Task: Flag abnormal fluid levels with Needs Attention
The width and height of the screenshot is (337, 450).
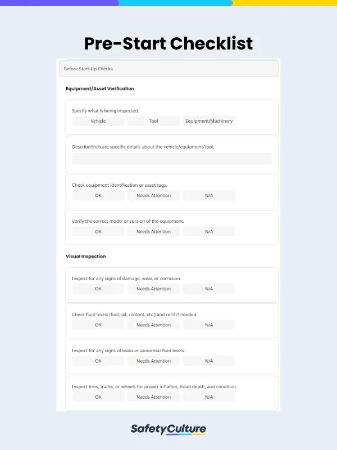Action: point(153,361)
